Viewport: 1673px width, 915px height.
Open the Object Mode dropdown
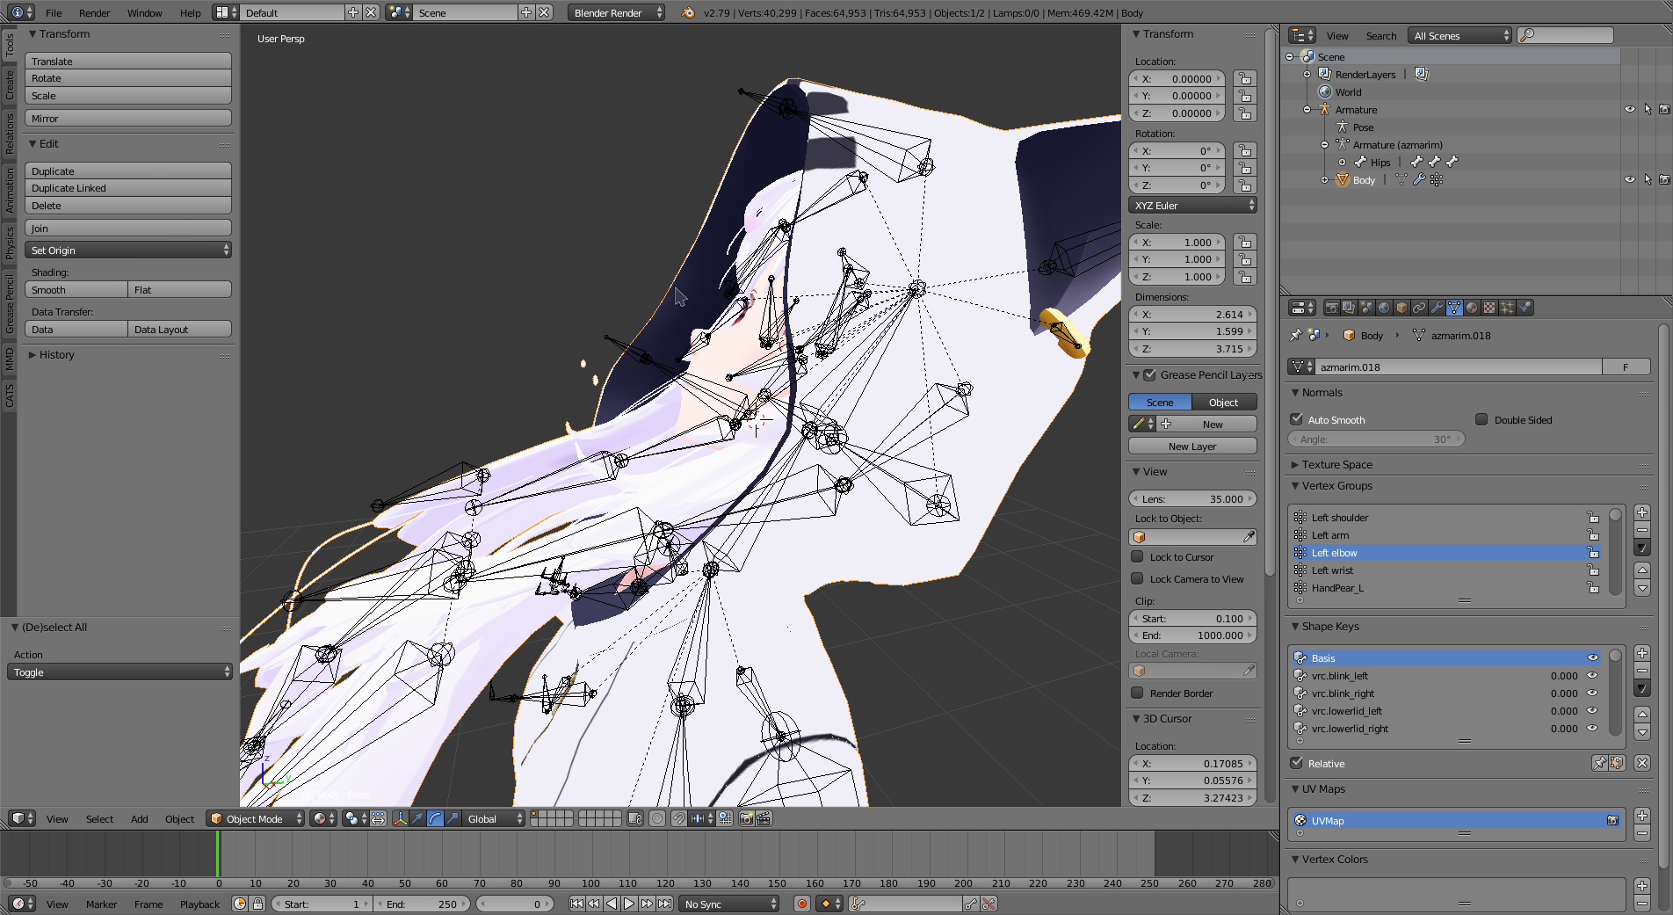[x=256, y=818]
